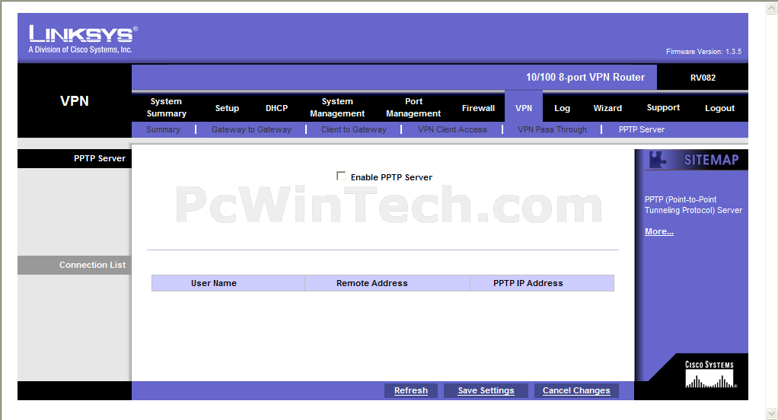Open the System Management tab

click(337, 107)
